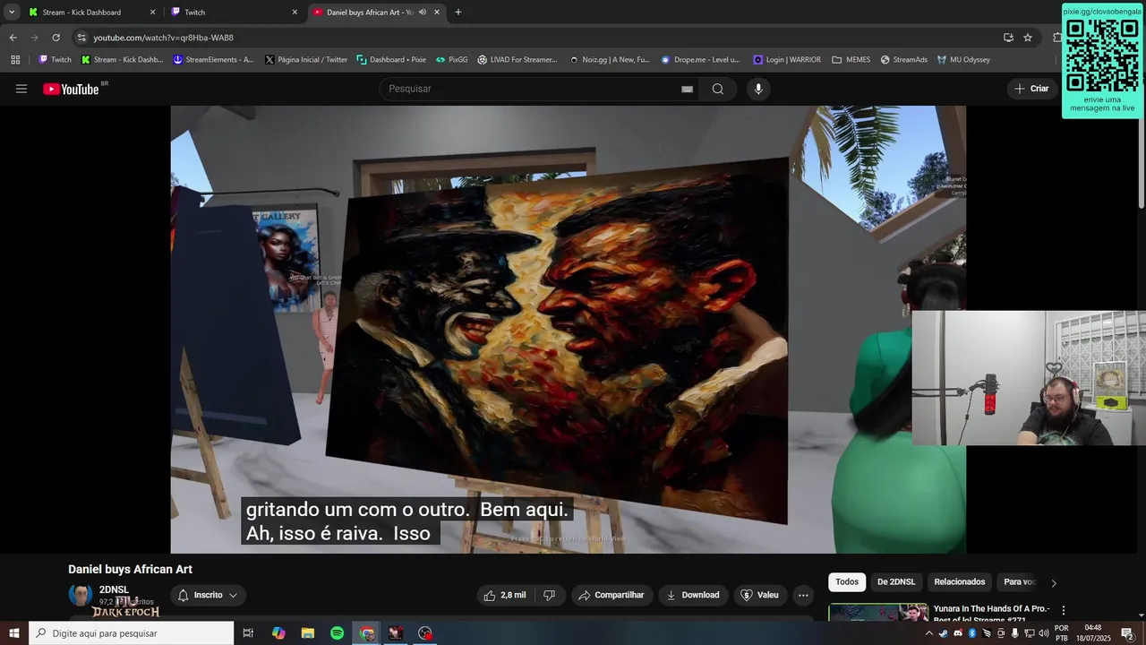1146x645 pixels.
Task: Open the Noiz.gg bookmark
Action: tap(610, 60)
